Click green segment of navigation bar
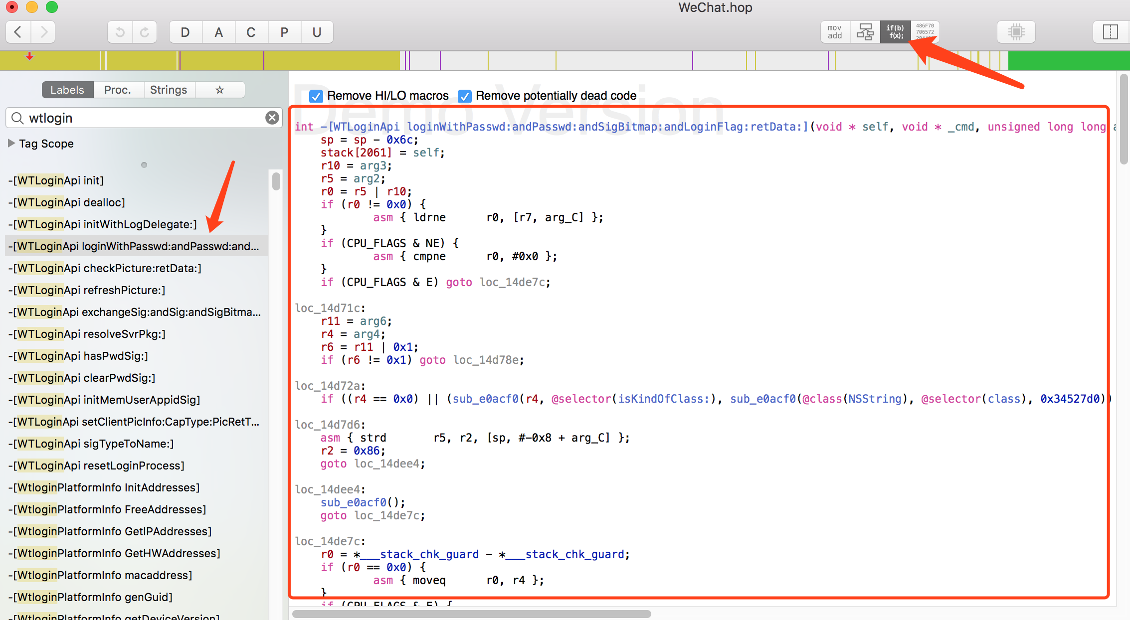The image size is (1130, 620). pyautogui.click(x=1069, y=61)
